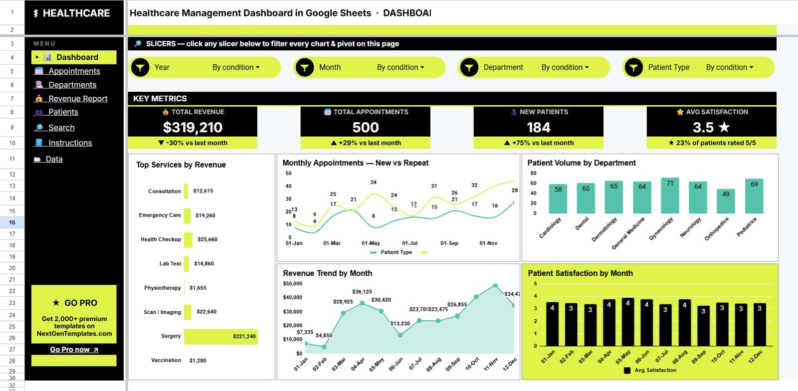This screenshot has width=798, height=391.
Task: Click the Patient Volume by Department title
Action: (x=582, y=163)
